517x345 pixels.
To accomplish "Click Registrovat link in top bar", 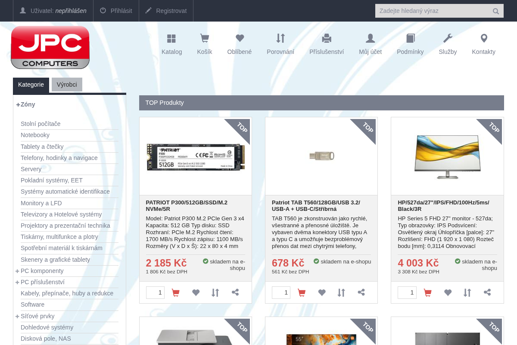I will click(x=166, y=11).
